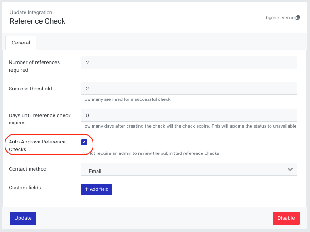Click the chevron arrow of Contact method
The height and width of the screenshot is (232, 310).
(290, 169)
